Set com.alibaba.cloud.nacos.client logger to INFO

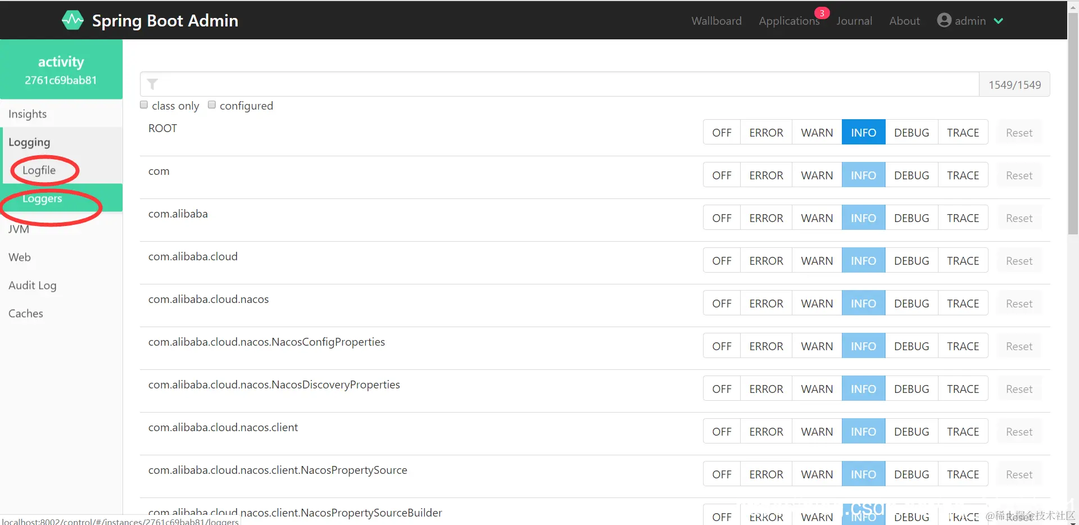click(863, 431)
